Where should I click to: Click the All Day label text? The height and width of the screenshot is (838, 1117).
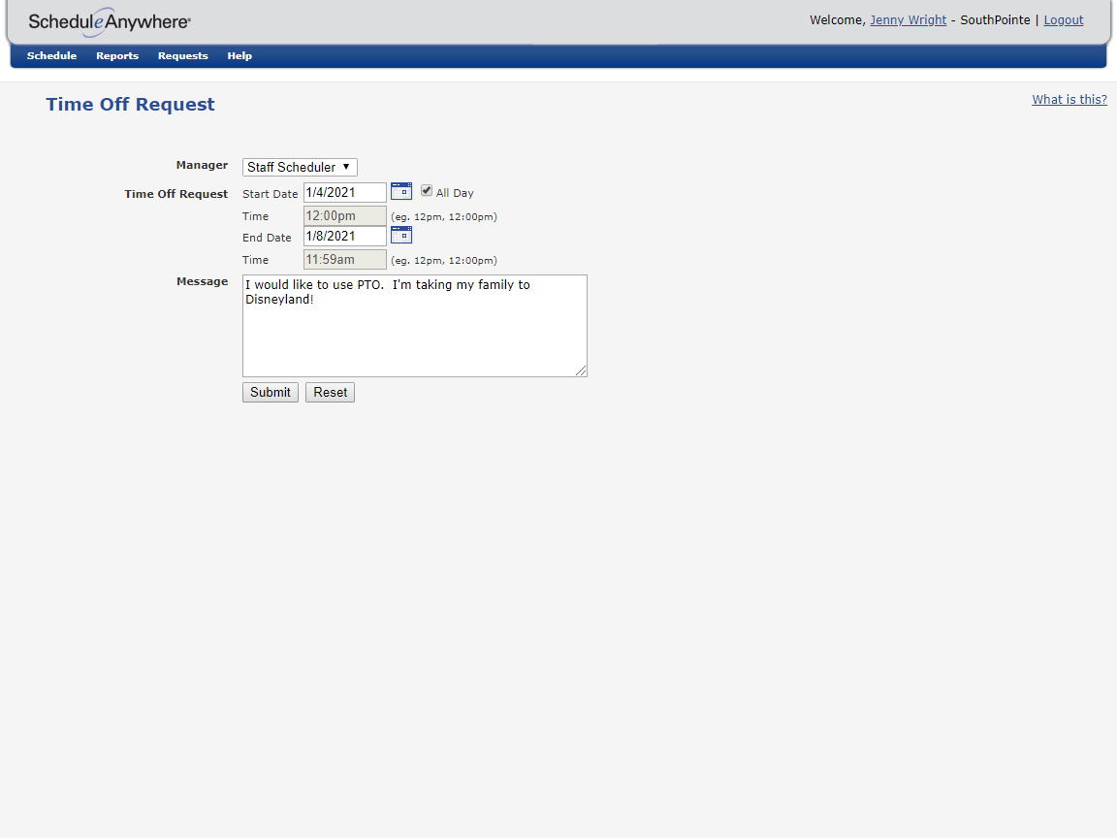(x=455, y=193)
